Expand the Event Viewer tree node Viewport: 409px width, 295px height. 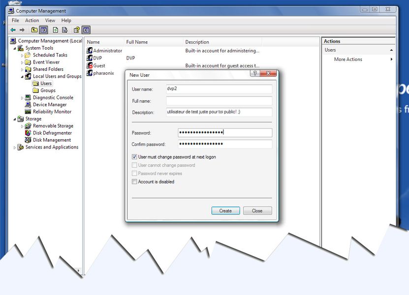pos(22,62)
